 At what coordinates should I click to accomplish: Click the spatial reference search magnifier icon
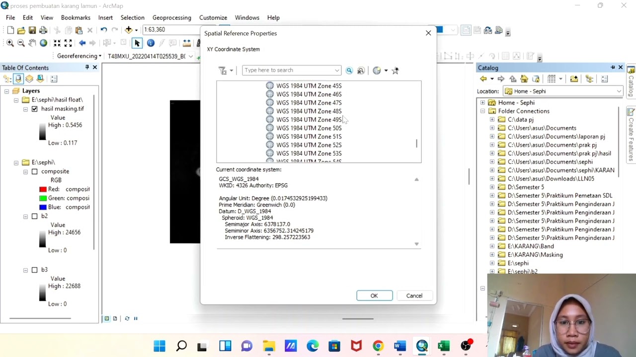pos(349,70)
